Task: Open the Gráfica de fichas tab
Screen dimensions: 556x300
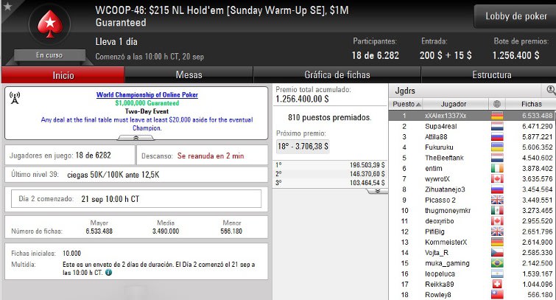Action: [337, 75]
